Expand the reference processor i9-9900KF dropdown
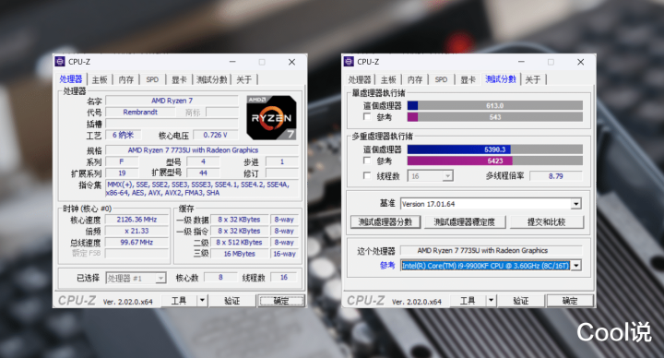Image resolution: width=664 pixels, height=358 pixels. pos(575,266)
